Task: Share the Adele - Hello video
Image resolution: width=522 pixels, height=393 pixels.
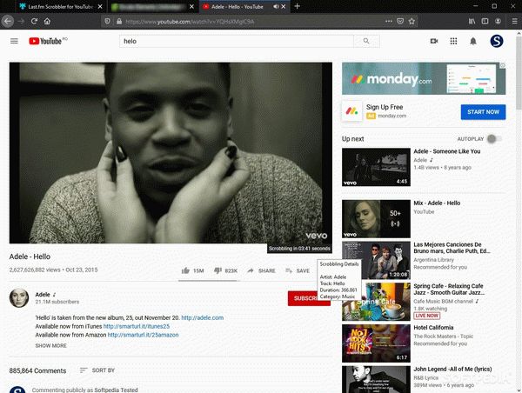Action: [x=261, y=270]
